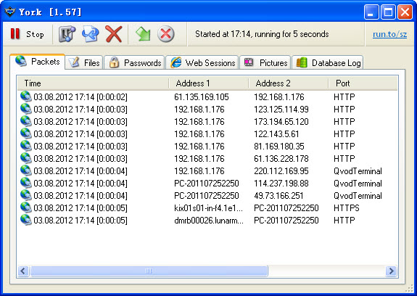Click the green arrow export toolbar icon

pyautogui.click(x=143, y=34)
